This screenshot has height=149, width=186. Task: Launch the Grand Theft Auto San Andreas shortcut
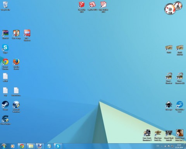pos(180,135)
